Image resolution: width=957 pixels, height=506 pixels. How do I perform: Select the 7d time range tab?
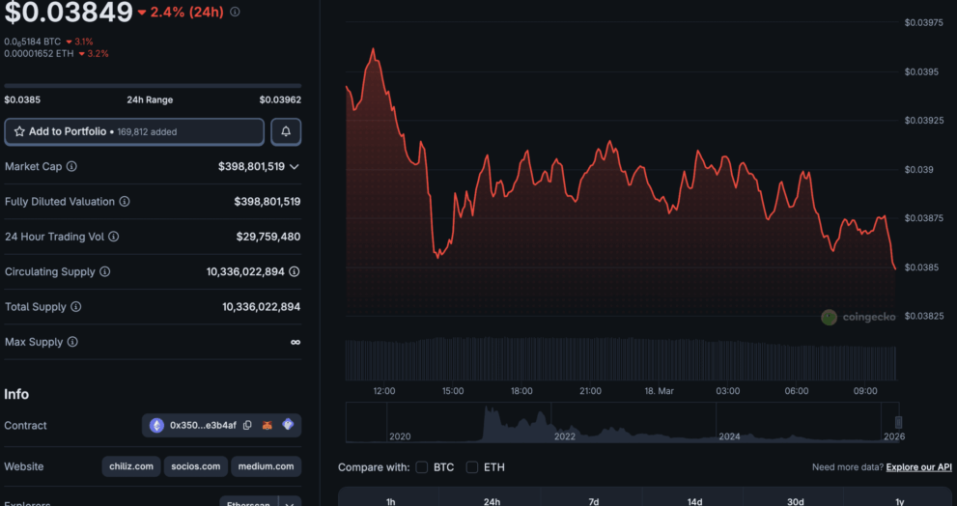(x=594, y=501)
